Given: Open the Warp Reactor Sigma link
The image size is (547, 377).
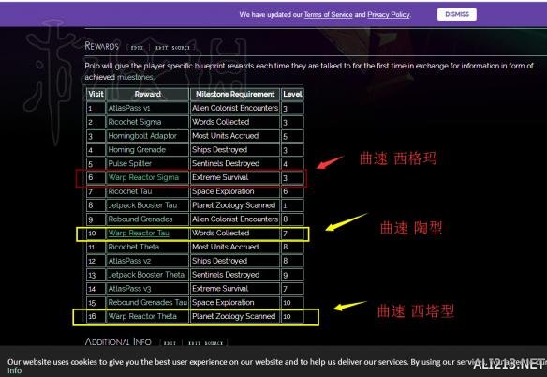Looking at the screenshot, I should coord(143,177).
